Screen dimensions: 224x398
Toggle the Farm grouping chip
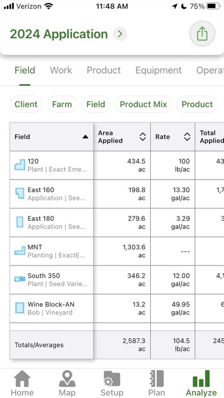[62, 104]
